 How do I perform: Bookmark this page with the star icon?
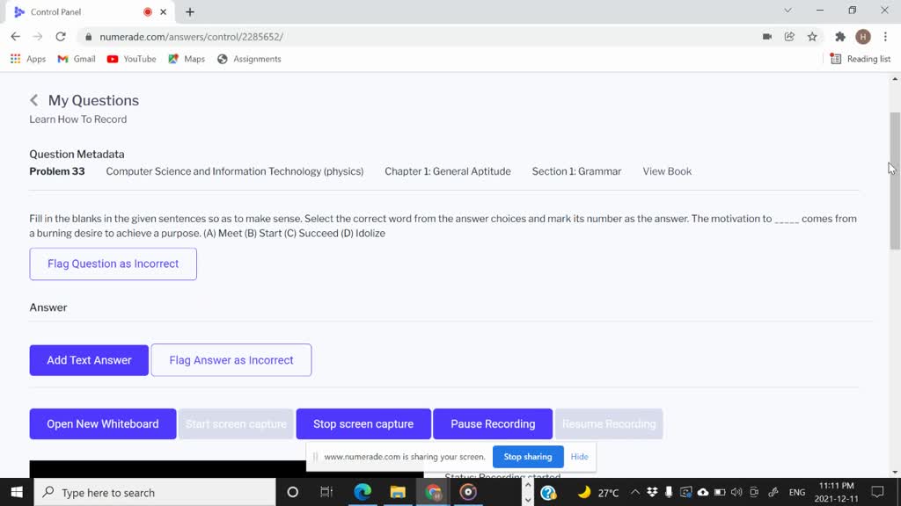pos(812,37)
